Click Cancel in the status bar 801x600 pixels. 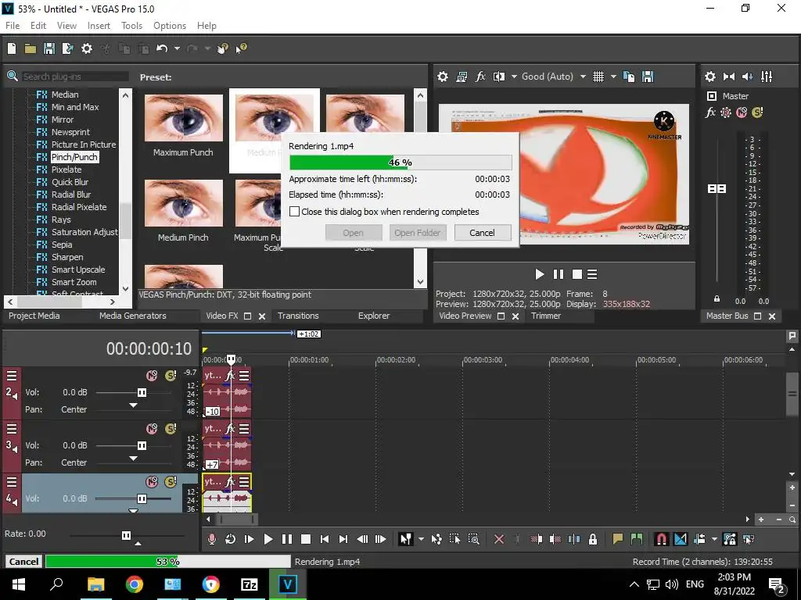click(23, 561)
